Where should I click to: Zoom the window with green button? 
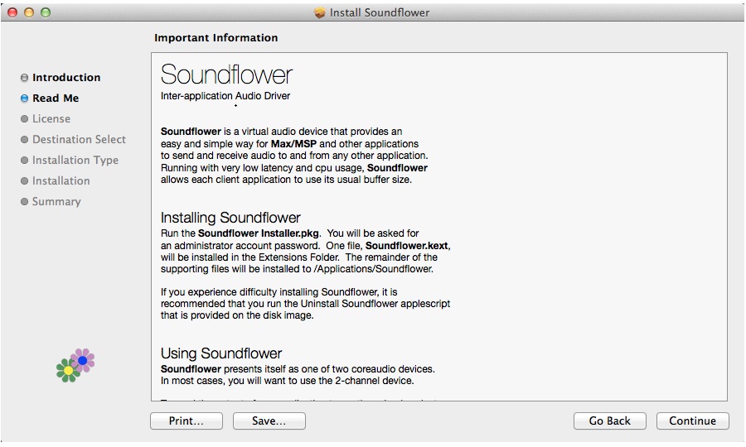coord(46,12)
